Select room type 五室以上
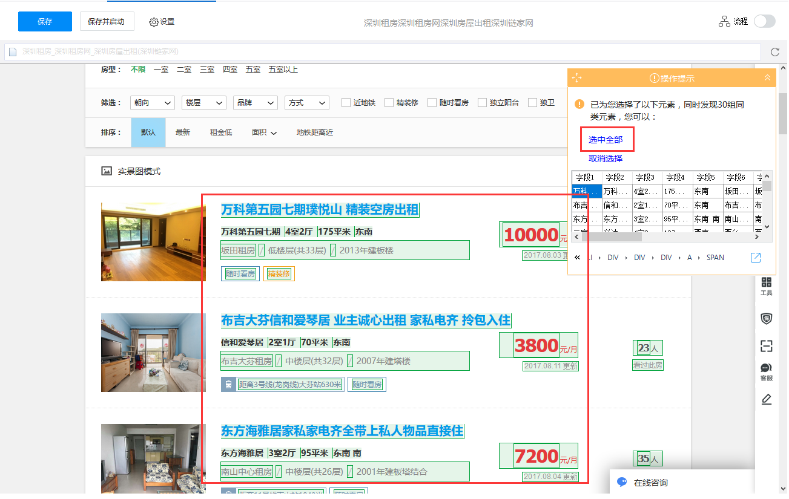 click(283, 70)
